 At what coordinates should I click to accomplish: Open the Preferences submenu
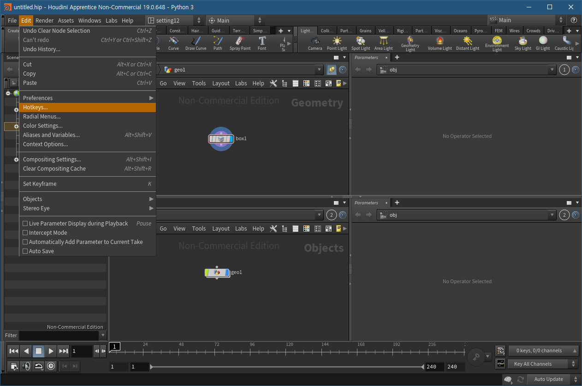(87, 98)
